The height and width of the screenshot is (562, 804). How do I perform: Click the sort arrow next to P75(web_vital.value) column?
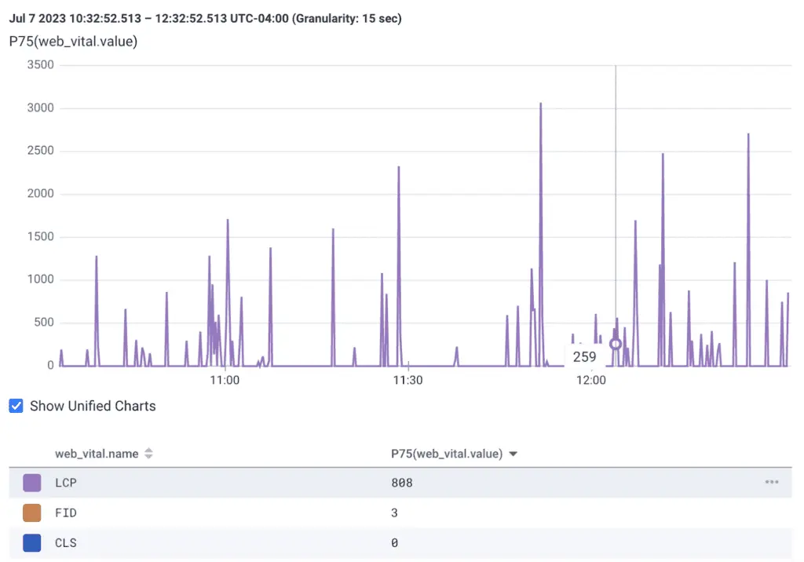click(x=513, y=454)
